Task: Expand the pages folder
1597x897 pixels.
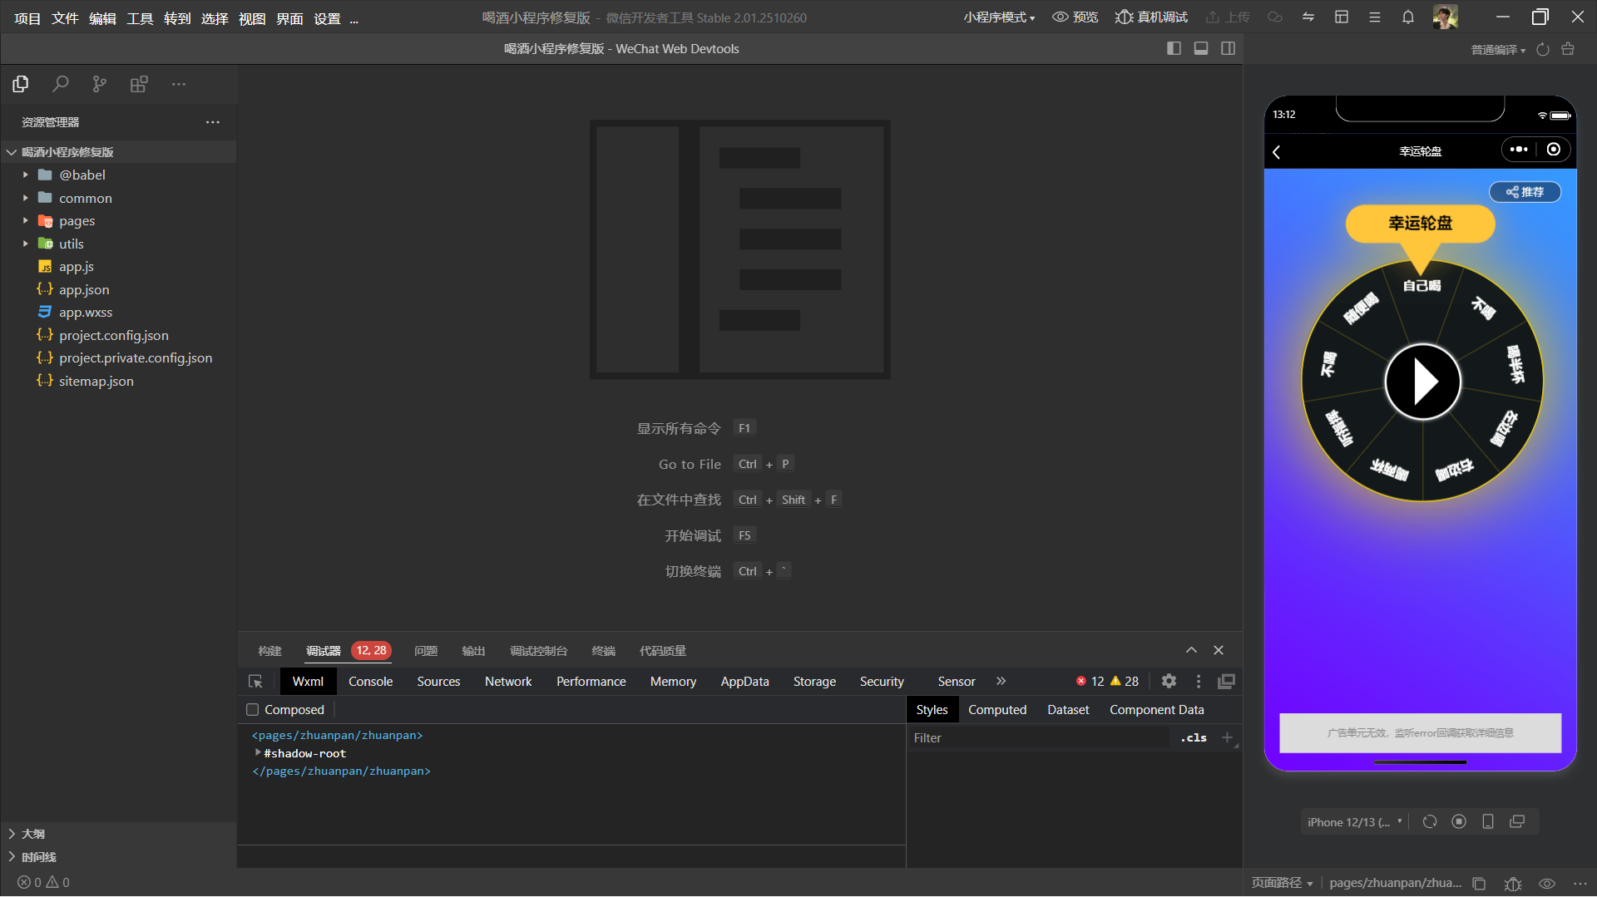Action: pyautogui.click(x=77, y=221)
